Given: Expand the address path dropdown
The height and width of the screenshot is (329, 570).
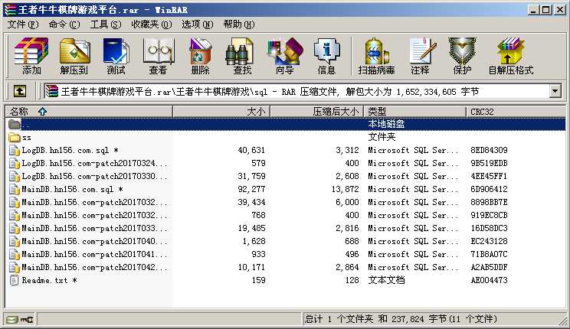Looking at the screenshot, I should 555,91.
